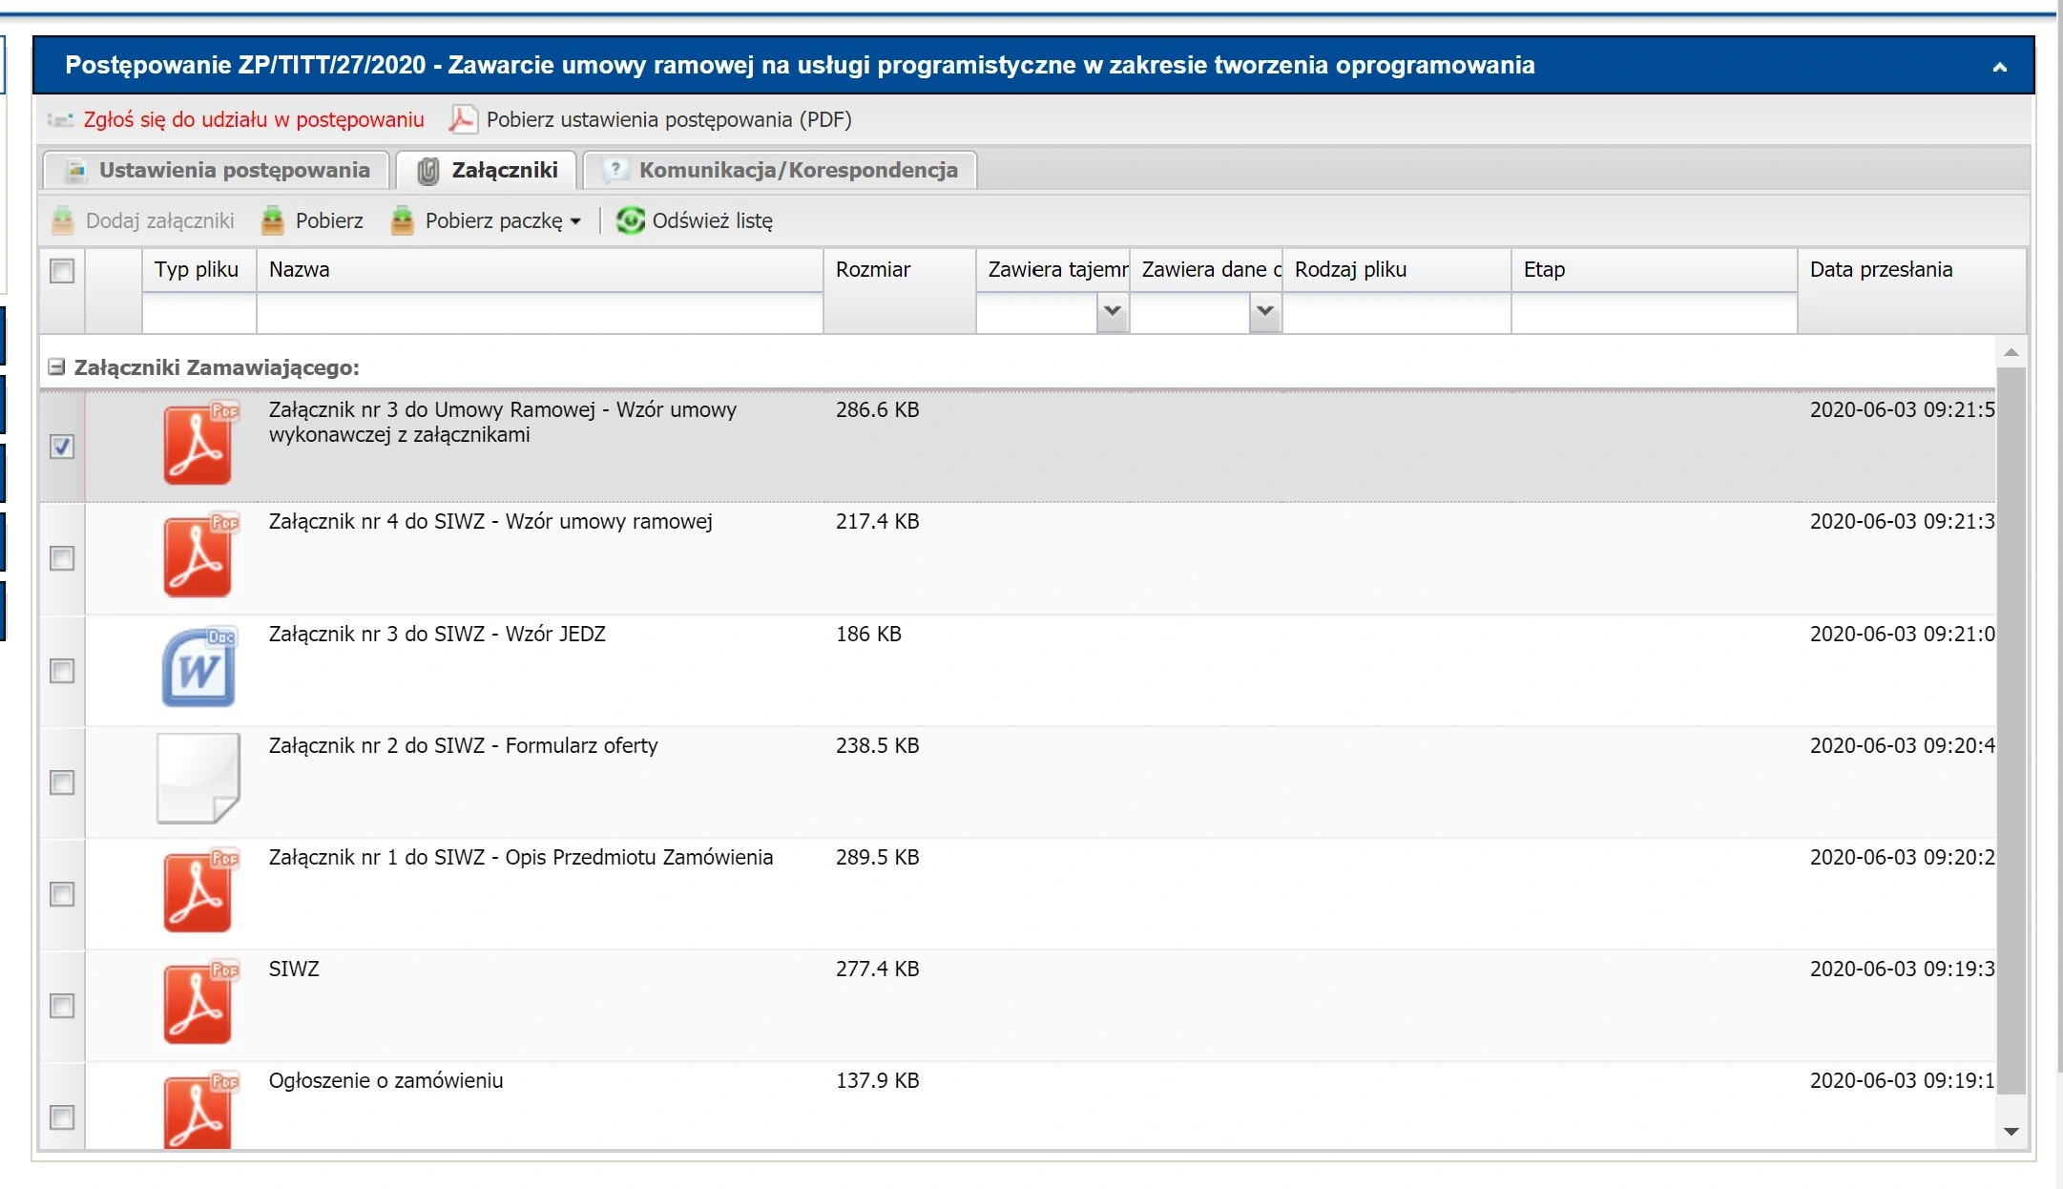The image size is (2063, 1189).
Task: Open the Pobierz paczkę dropdown arrow
Action: tap(575, 221)
